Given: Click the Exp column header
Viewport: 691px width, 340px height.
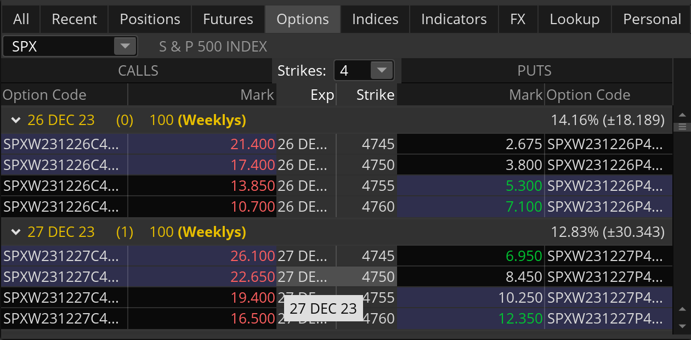Looking at the screenshot, I should [306, 95].
